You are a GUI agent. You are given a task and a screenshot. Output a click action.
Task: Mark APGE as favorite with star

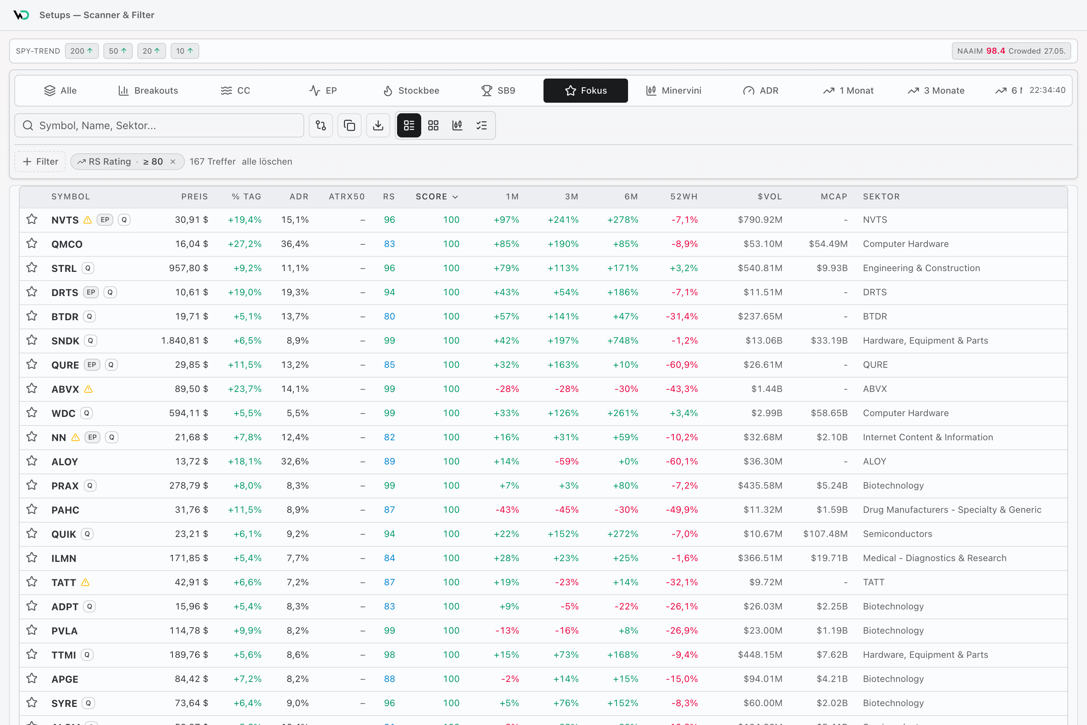pos(32,678)
